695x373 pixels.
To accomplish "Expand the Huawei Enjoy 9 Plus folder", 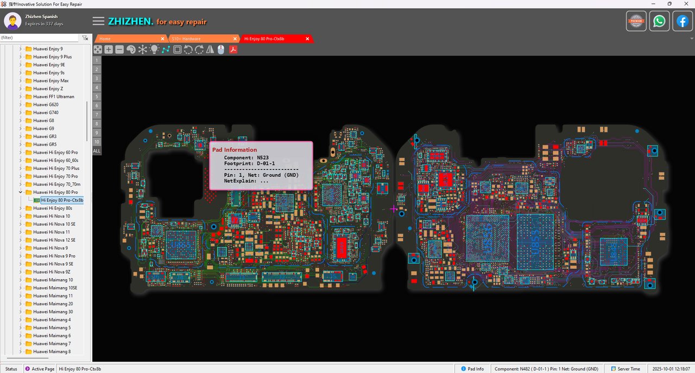I will 21,56.
